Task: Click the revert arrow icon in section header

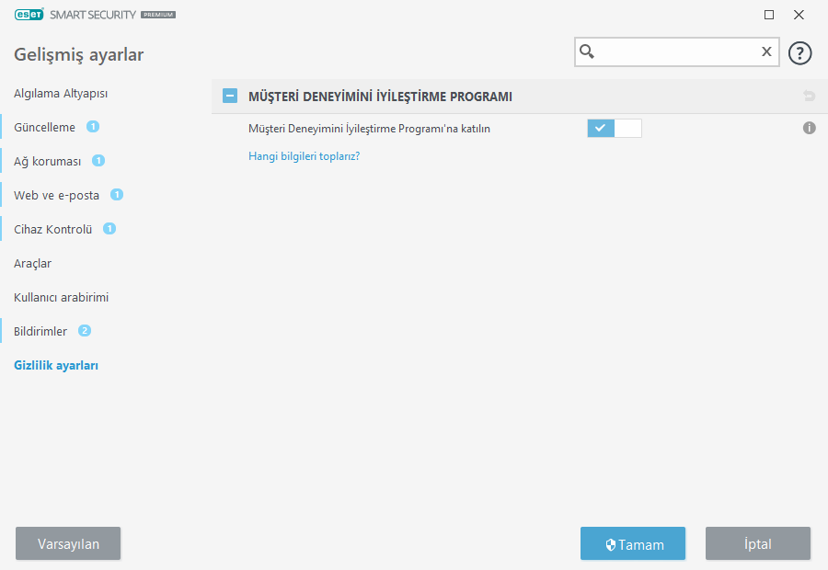Action: (810, 96)
